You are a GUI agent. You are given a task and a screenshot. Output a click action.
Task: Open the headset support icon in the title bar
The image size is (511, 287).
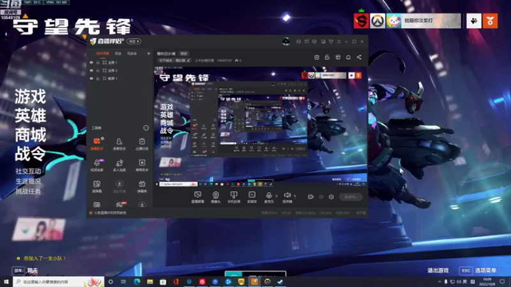coord(298,41)
